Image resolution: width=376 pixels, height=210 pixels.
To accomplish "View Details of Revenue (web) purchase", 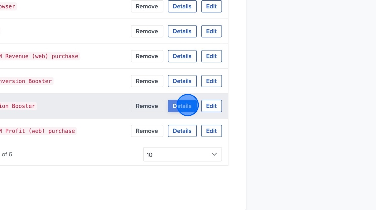I will tap(182, 56).
